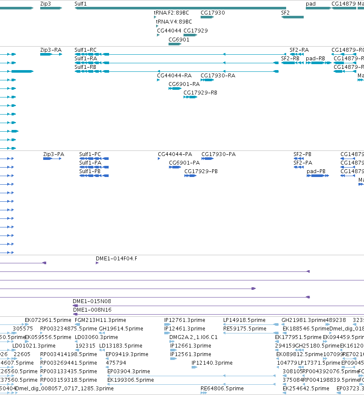The height and width of the screenshot is (395, 364).
Task: Click the 192315 EST label
Action: coord(86,346)
